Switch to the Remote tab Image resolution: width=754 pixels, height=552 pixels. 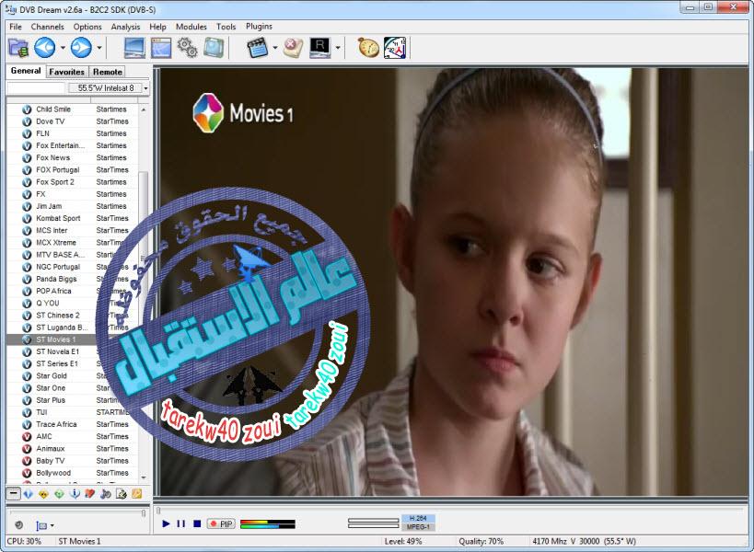(x=107, y=72)
